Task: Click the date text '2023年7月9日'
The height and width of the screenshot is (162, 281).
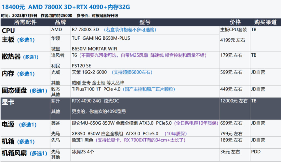Action: [25, 16]
